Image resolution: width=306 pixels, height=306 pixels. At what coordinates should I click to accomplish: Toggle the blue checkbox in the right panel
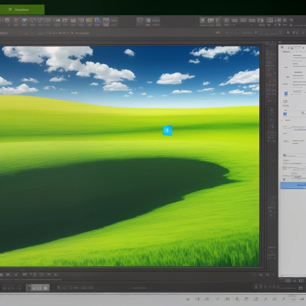coord(285,114)
